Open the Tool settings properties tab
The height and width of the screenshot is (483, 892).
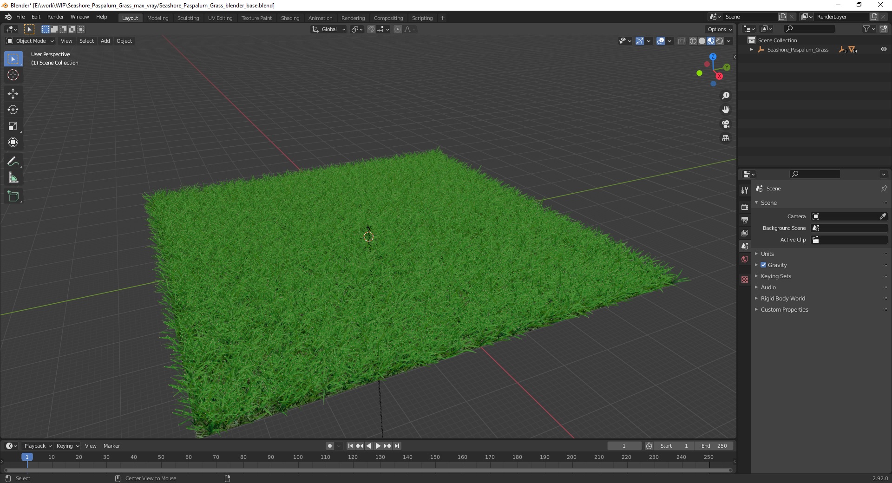745,190
